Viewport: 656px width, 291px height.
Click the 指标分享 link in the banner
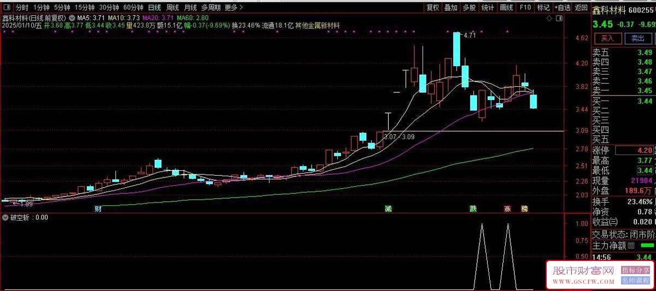[636, 270]
